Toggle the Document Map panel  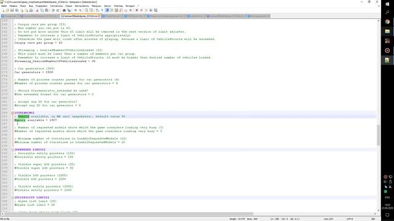pos(116,10)
